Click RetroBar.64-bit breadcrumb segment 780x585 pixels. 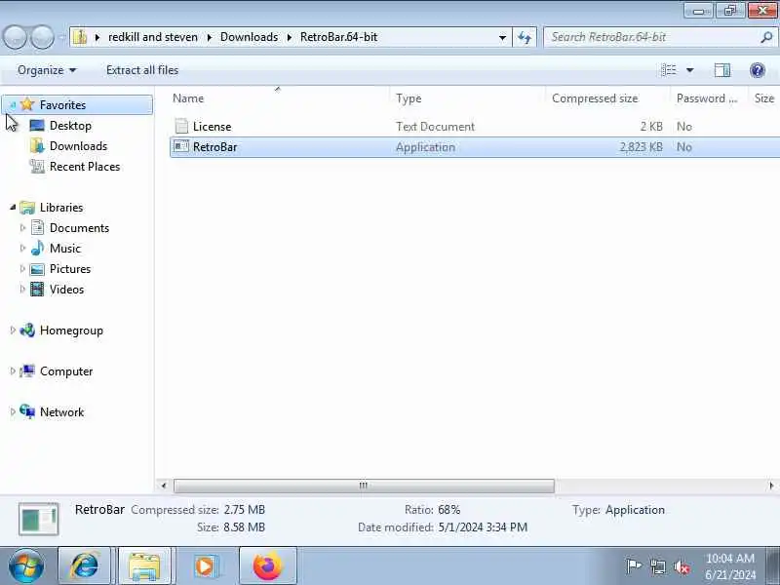click(x=338, y=37)
